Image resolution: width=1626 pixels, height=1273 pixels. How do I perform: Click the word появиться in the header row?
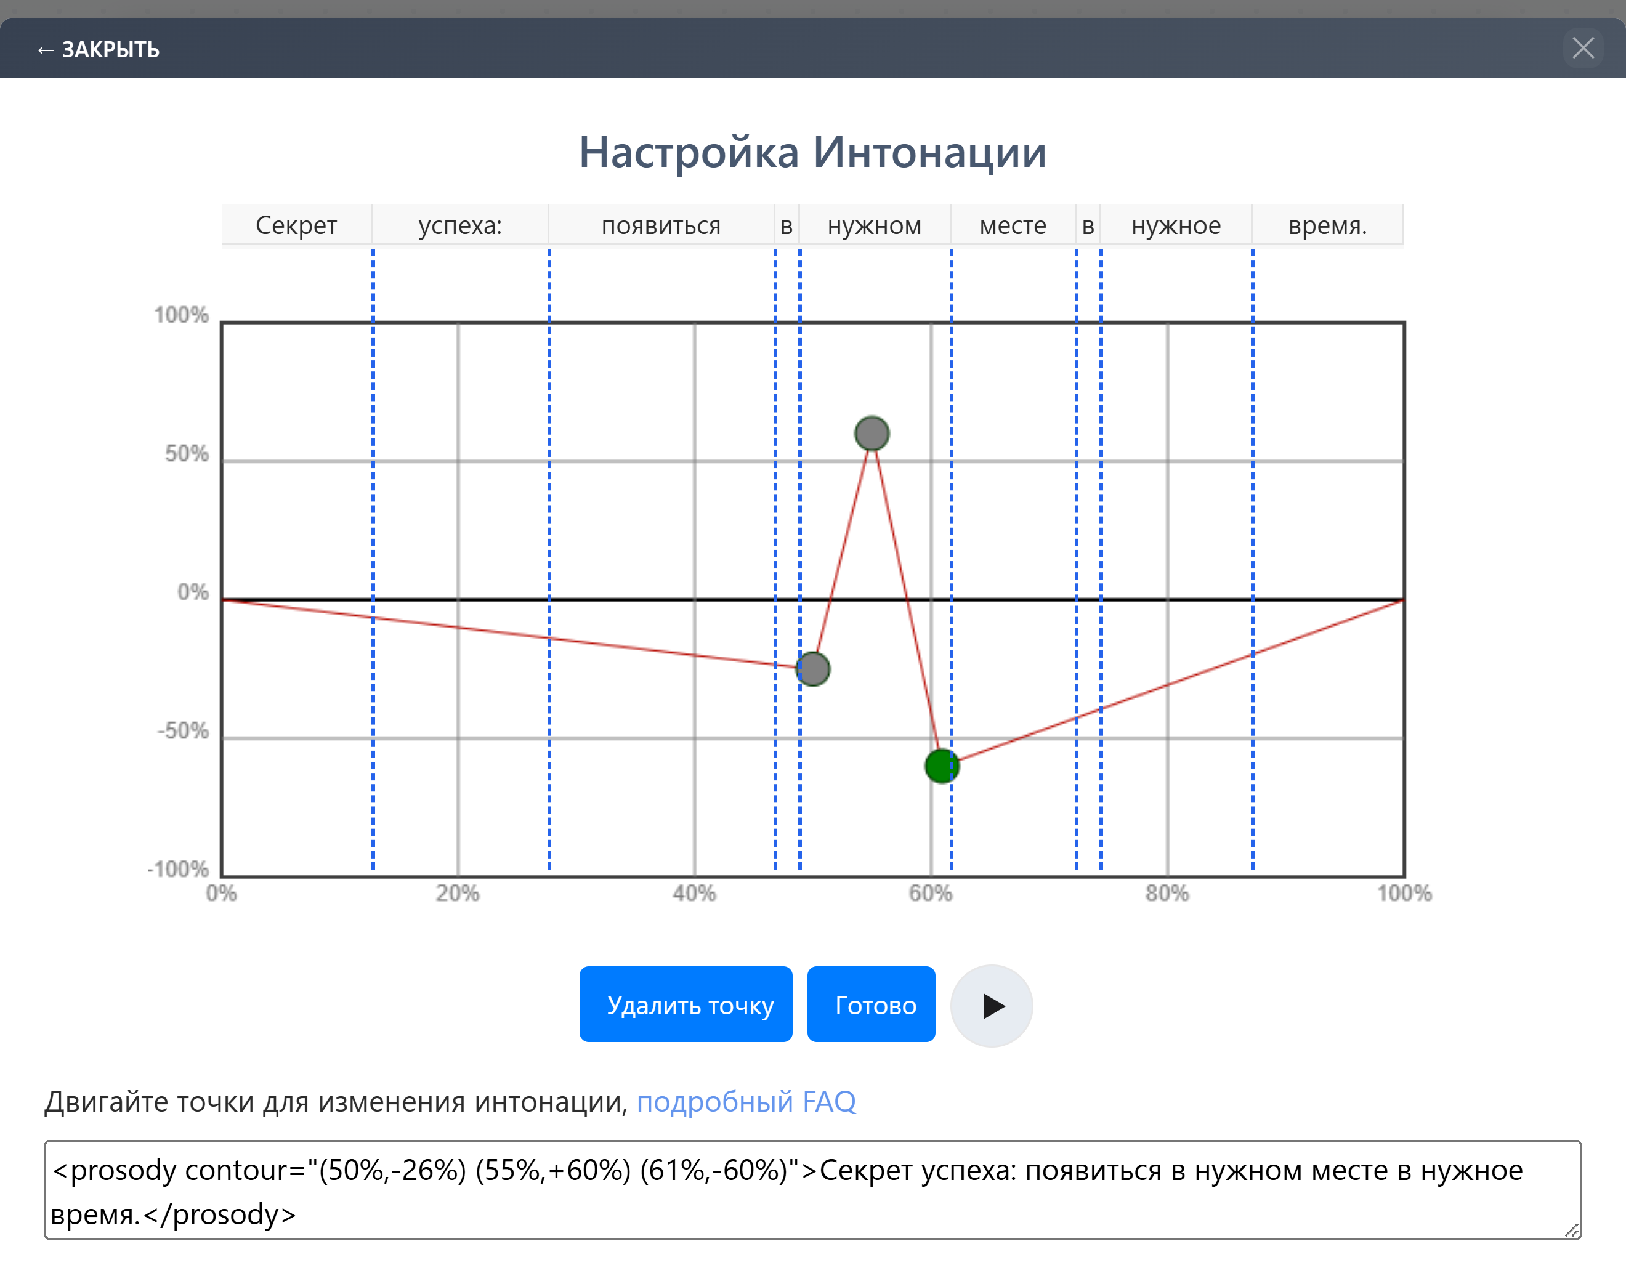[661, 224]
